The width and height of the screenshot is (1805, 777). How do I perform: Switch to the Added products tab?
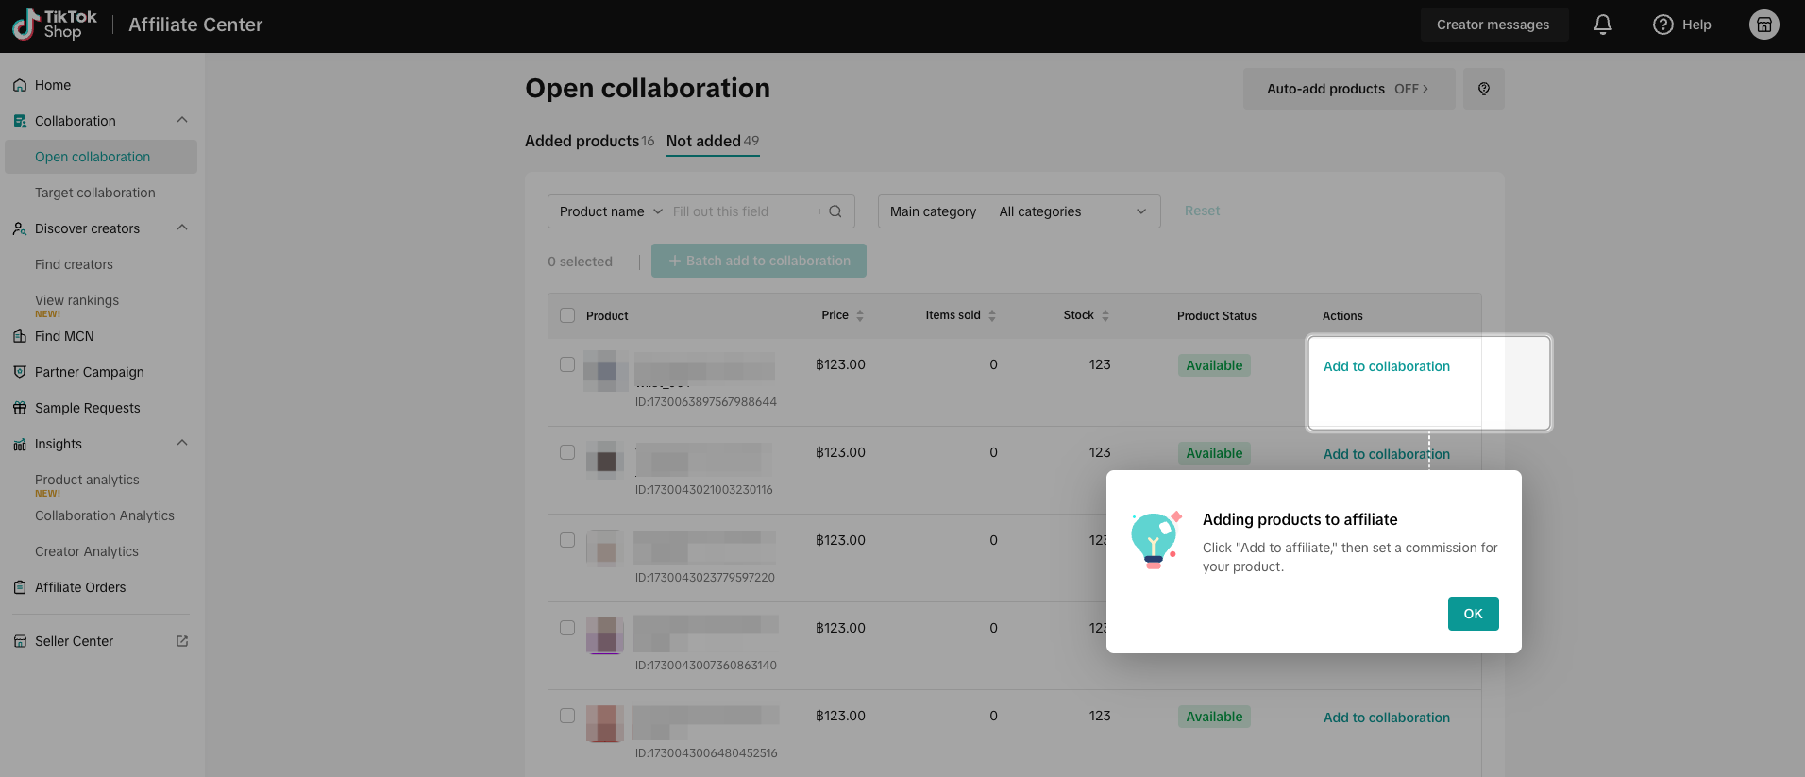click(x=589, y=141)
